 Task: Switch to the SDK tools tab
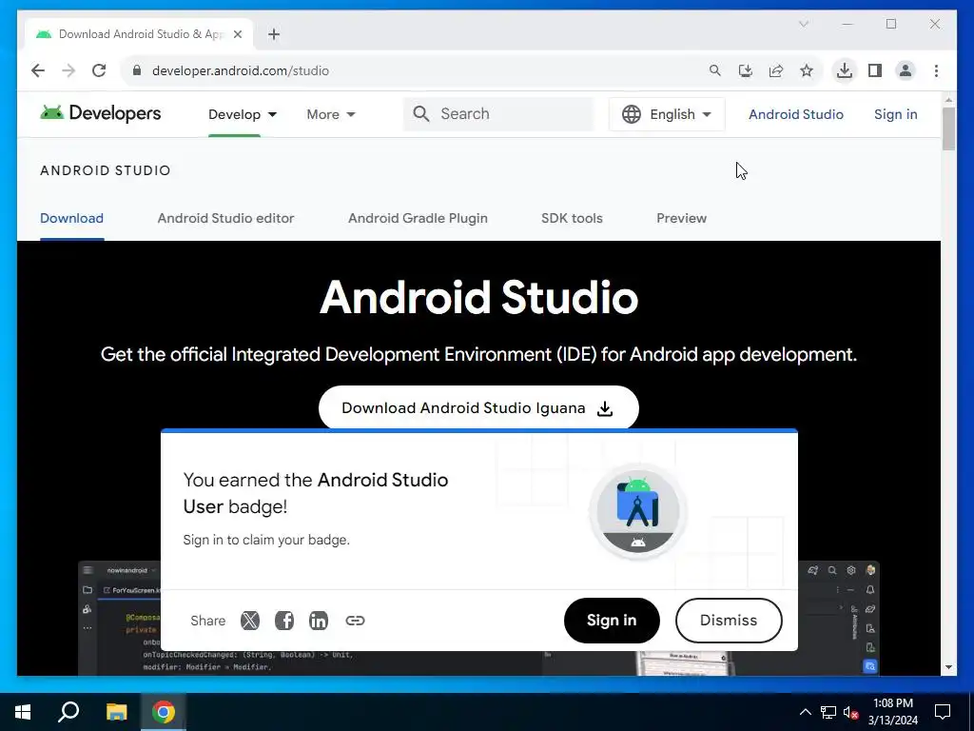pyautogui.click(x=572, y=218)
